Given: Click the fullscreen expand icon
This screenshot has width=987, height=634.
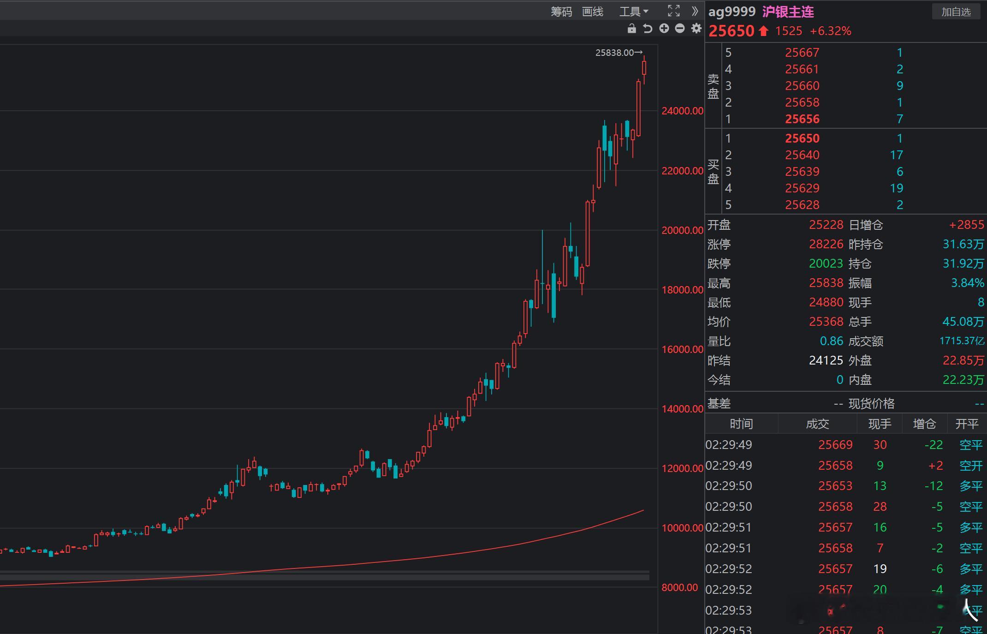Looking at the screenshot, I should tap(673, 11).
